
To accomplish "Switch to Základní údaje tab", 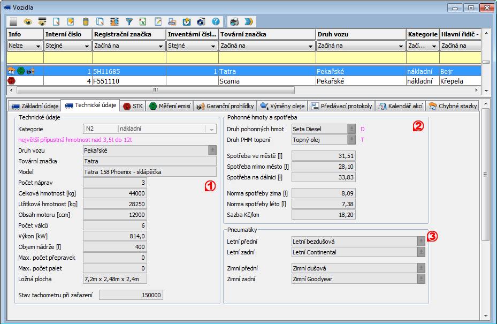I will click(x=34, y=106).
